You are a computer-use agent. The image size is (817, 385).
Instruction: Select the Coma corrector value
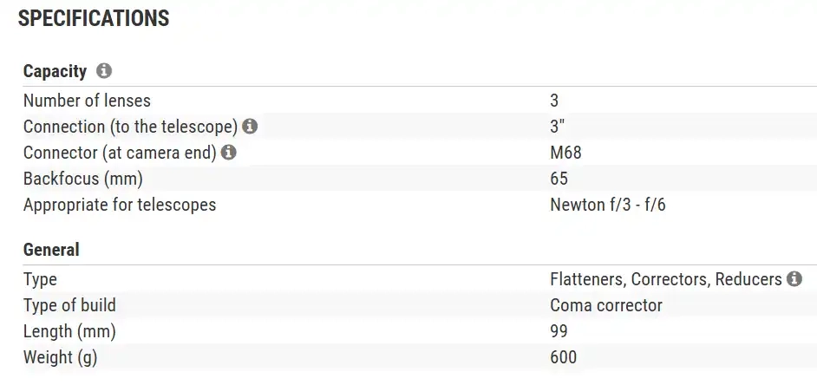[605, 305]
